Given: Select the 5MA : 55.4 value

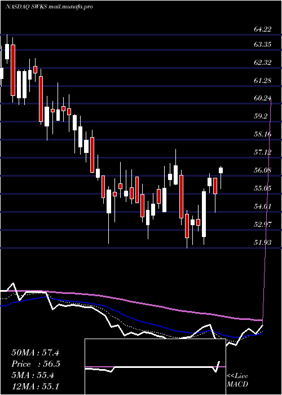Looking at the screenshot, I should pos(33,375).
